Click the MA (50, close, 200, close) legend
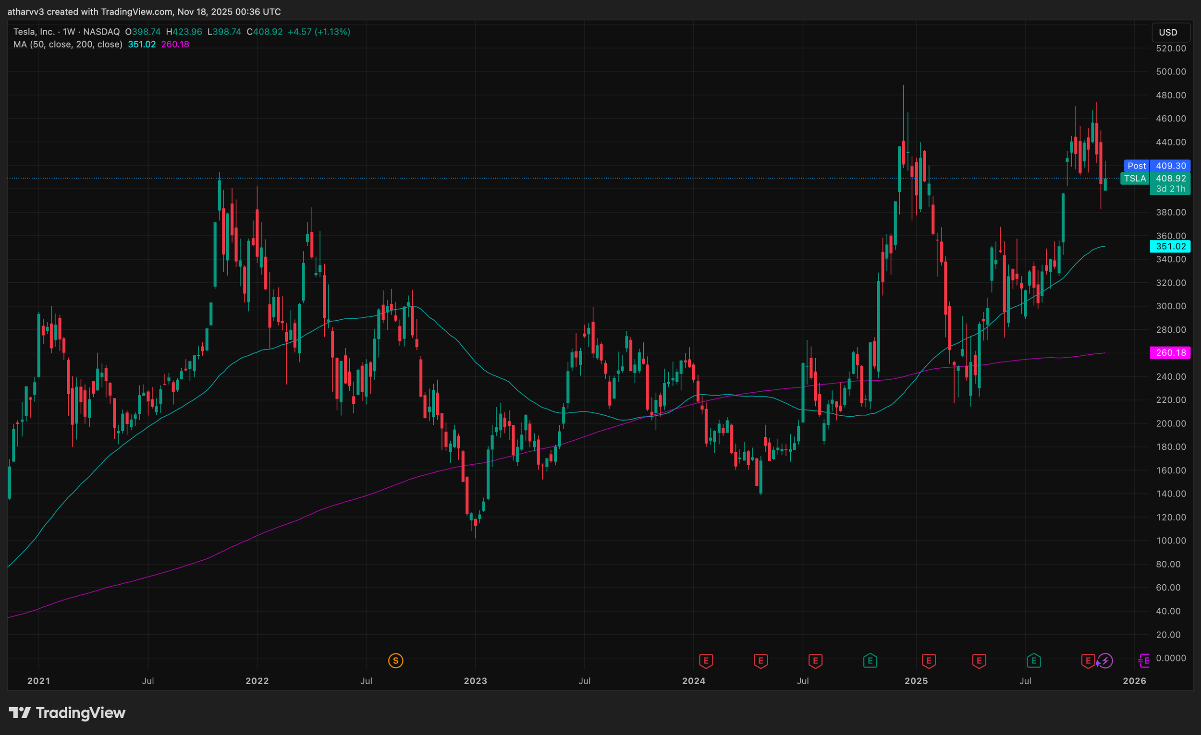Image resolution: width=1201 pixels, height=735 pixels. 68,44
